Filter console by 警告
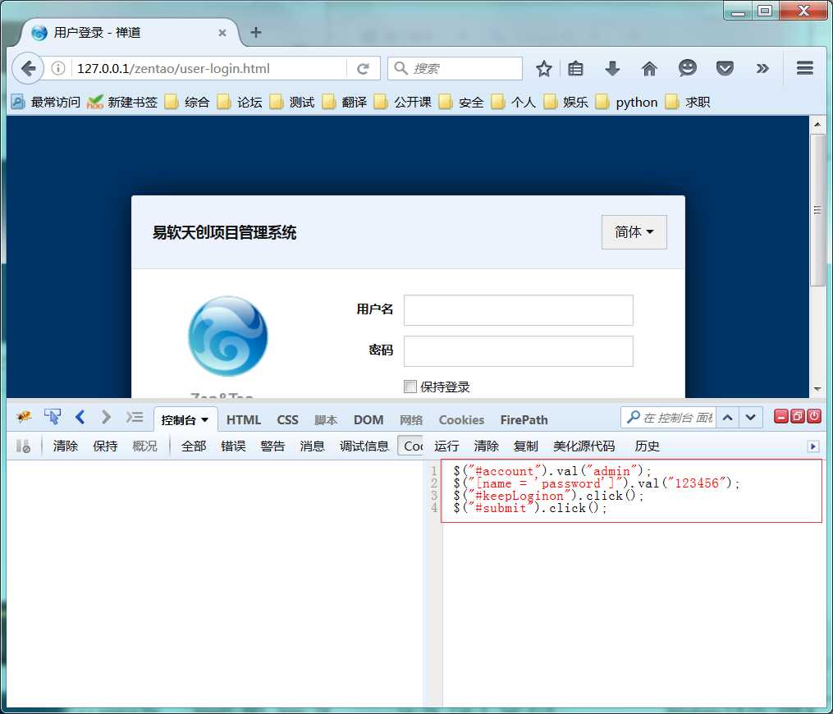 click(x=272, y=446)
